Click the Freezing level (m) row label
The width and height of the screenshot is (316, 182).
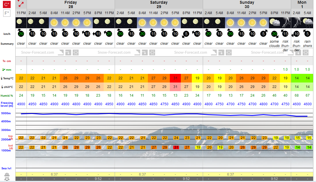click(x=7, y=104)
